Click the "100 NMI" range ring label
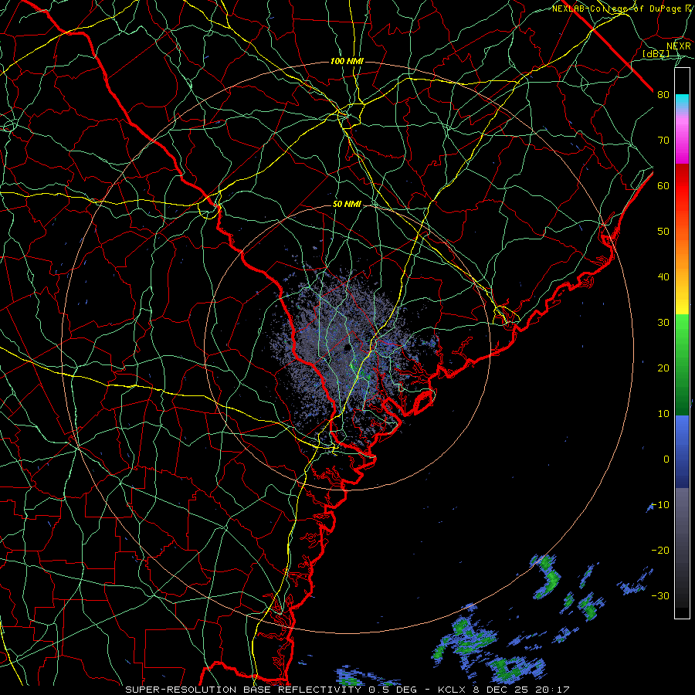The width and height of the screenshot is (695, 695). point(347,61)
